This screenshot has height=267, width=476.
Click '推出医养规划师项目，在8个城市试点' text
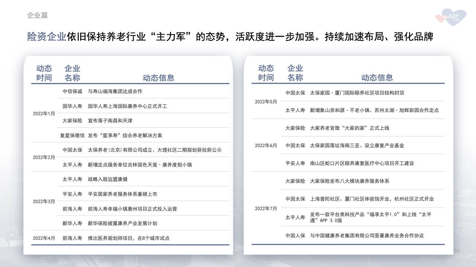point(129,238)
